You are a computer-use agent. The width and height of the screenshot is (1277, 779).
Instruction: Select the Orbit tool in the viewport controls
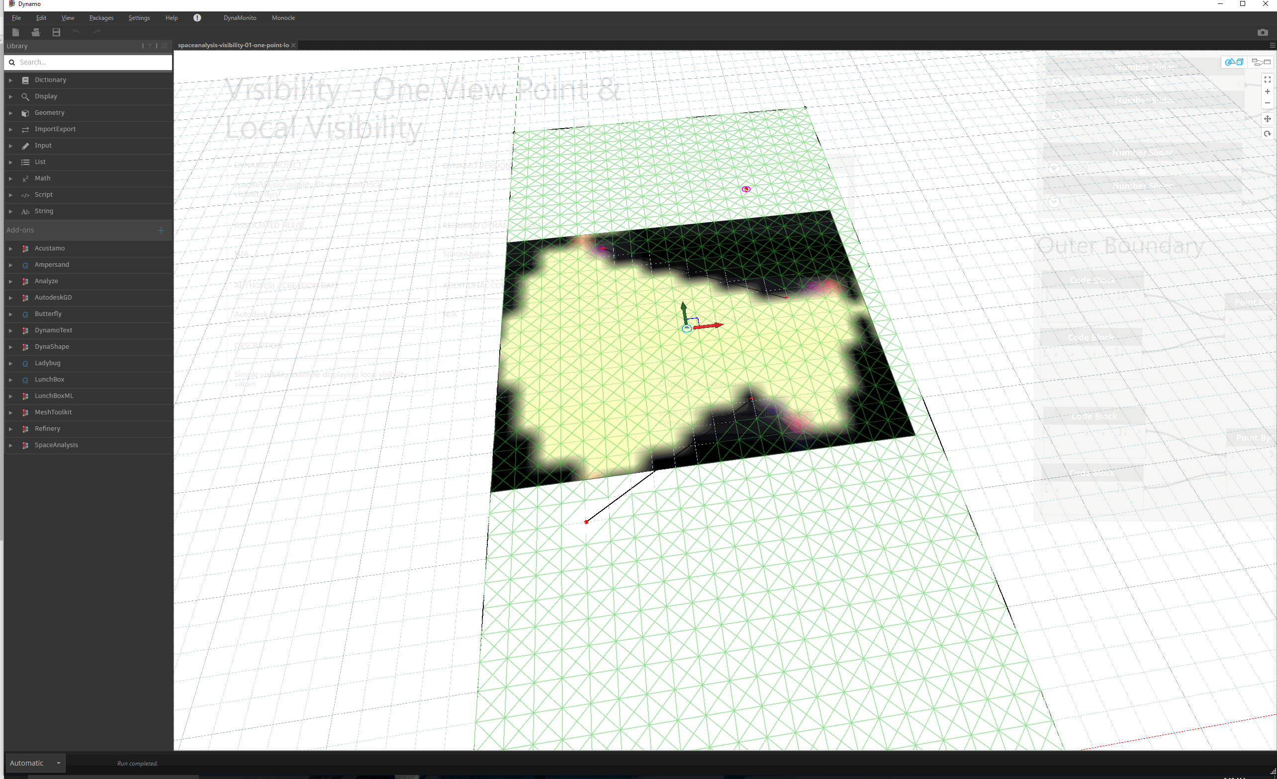click(1268, 134)
